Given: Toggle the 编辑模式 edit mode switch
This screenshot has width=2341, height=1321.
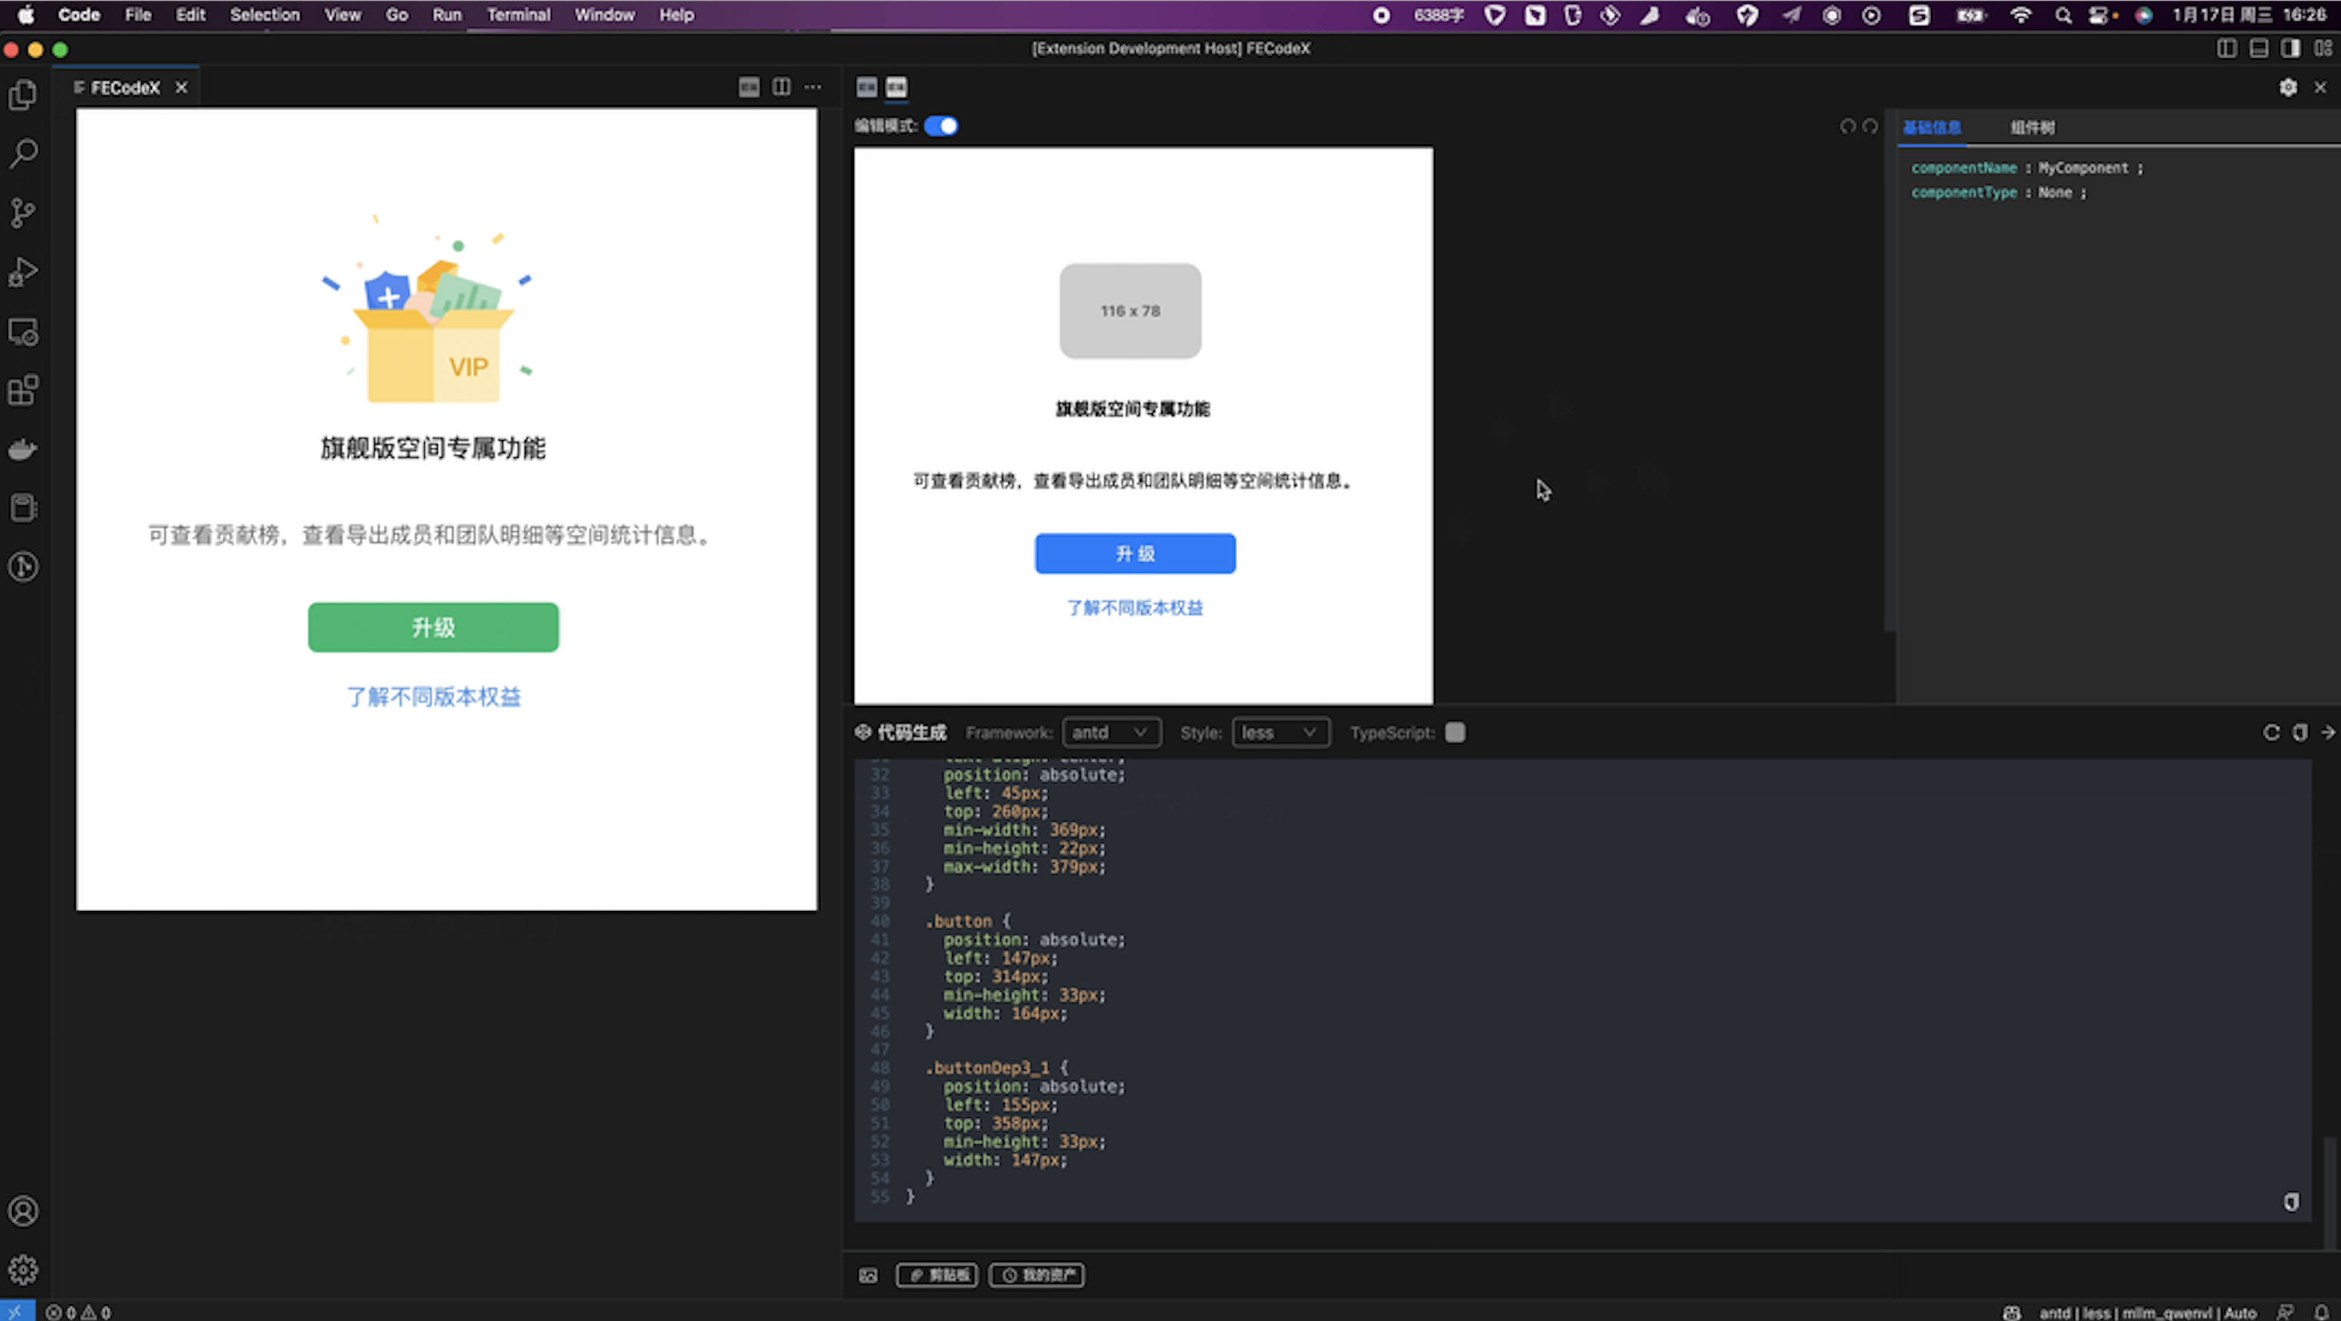Looking at the screenshot, I should click(x=941, y=126).
